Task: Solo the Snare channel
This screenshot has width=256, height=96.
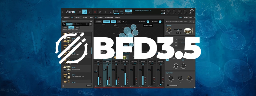Action: pos(109,85)
